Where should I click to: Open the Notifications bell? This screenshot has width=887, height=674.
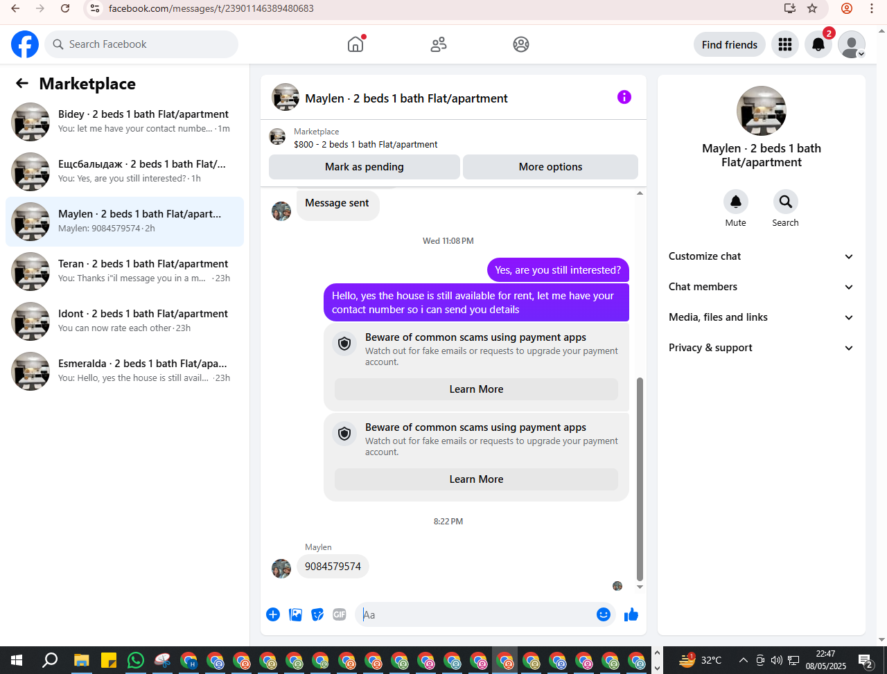[818, 44]
